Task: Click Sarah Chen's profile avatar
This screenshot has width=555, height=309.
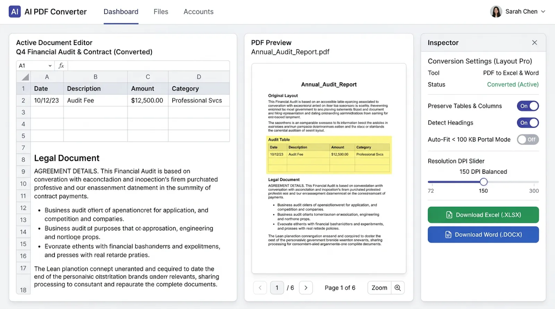Action: [x=496, y=11]
